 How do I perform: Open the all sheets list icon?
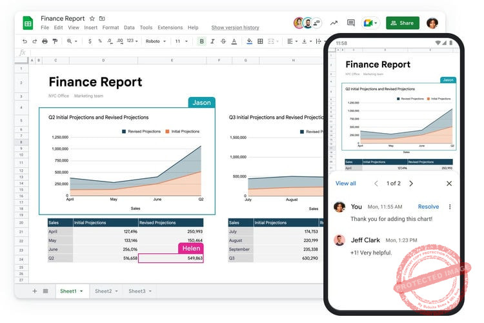(x=45, y=291)
